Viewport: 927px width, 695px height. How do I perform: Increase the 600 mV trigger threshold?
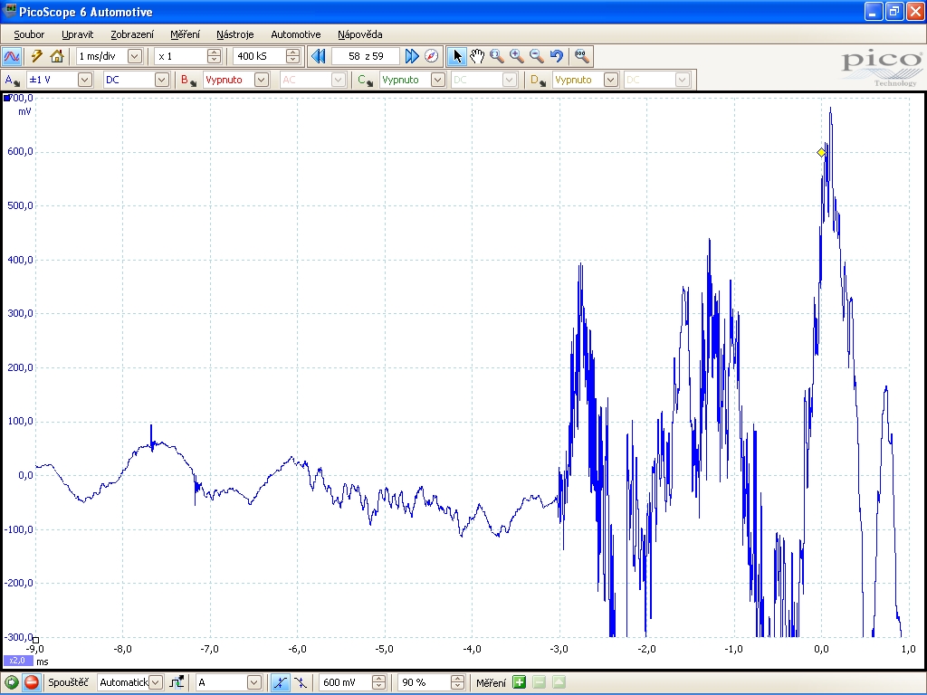378,679
